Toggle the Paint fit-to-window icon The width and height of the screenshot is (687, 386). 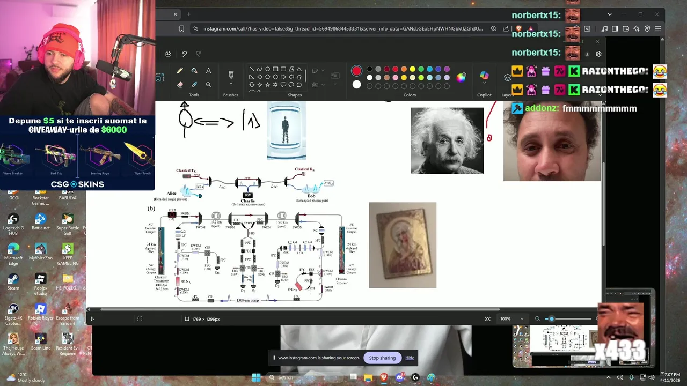coord(487,319)
